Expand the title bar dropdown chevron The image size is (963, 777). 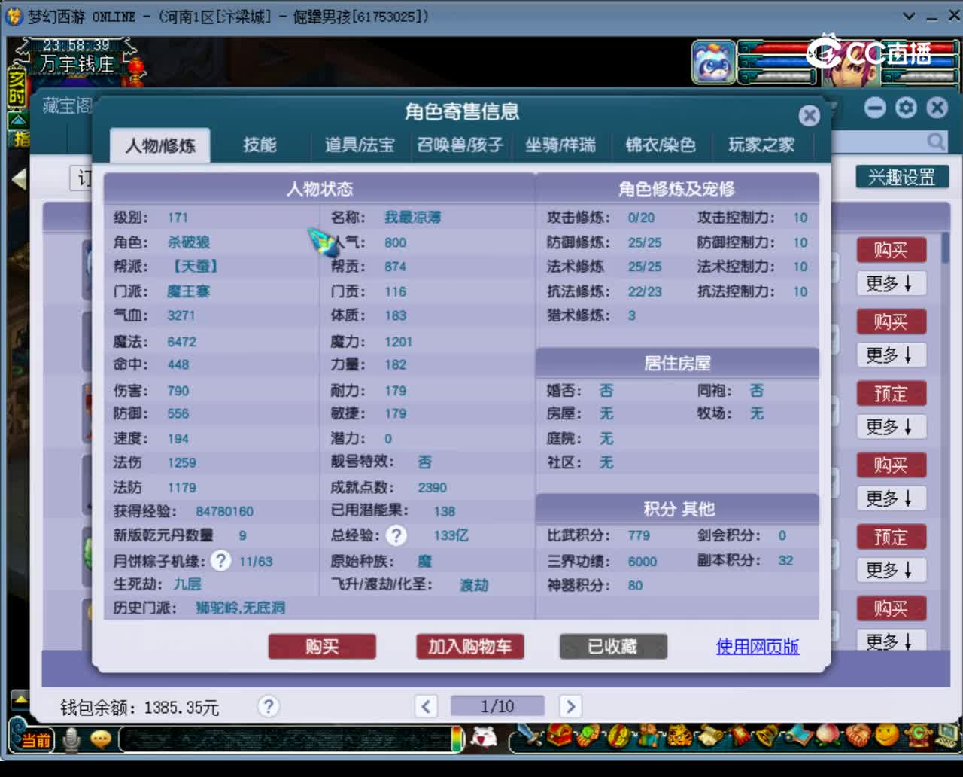(x=909, y=16)
